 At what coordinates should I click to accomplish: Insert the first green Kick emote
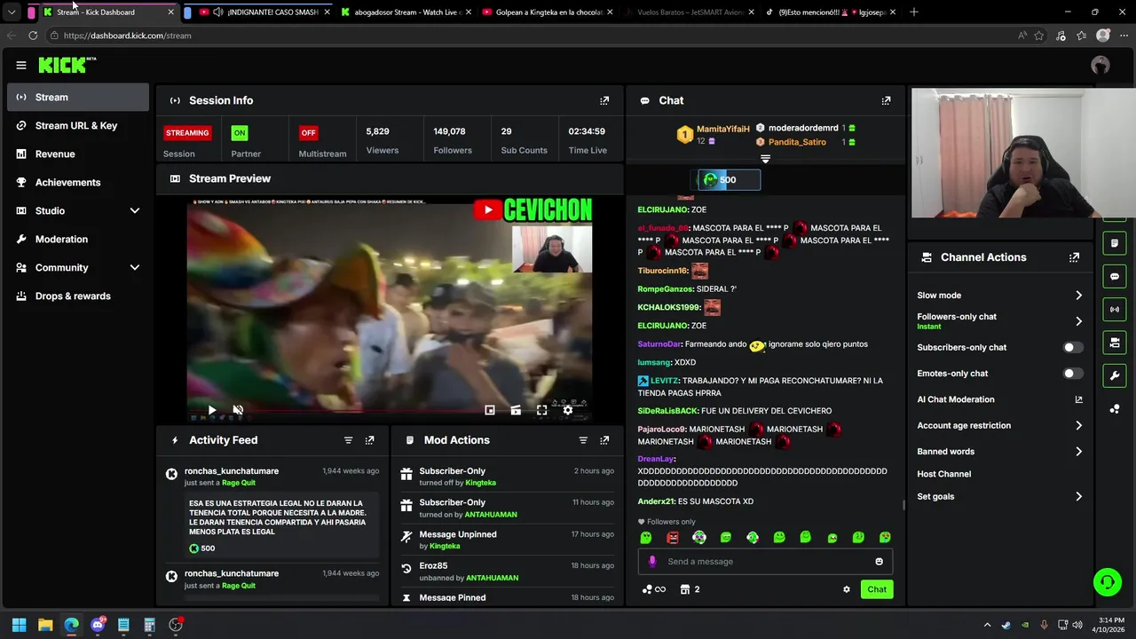[x=646, y=537]
